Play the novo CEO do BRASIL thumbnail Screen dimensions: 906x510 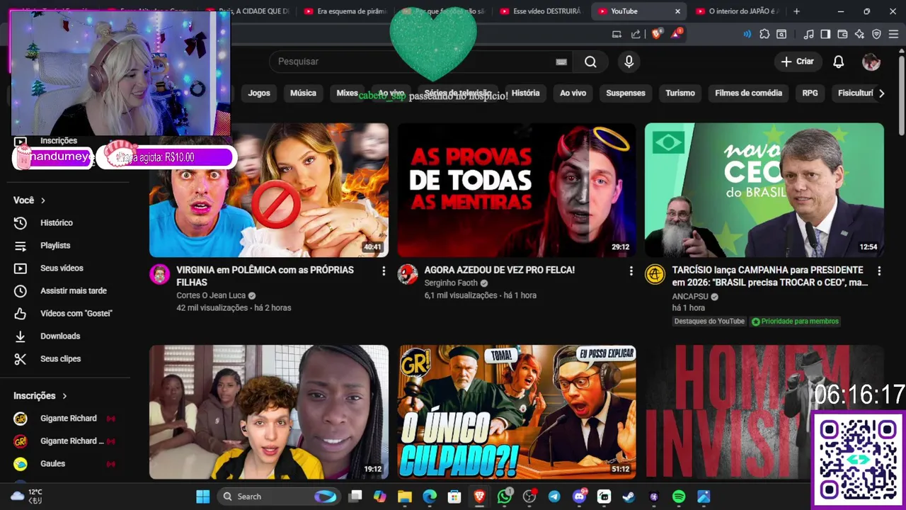coord(764,190)
